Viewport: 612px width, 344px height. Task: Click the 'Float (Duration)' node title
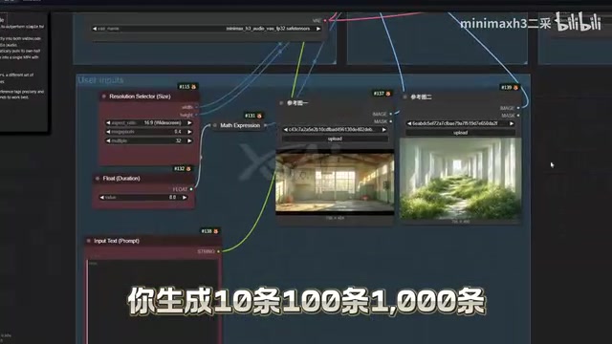pos(121,179)
